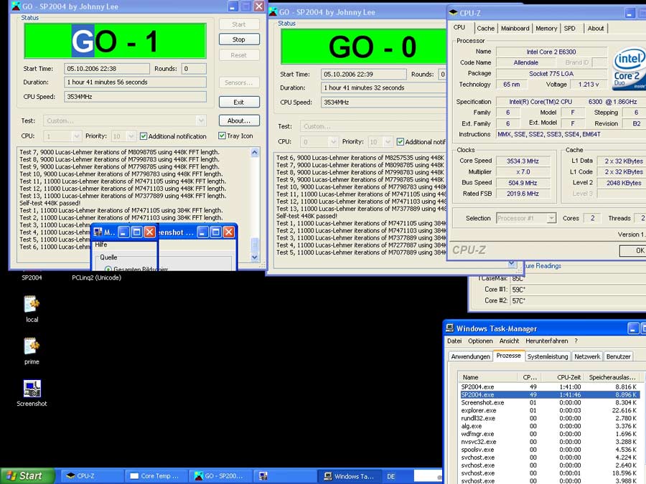Click the CPU Speed field in second SP2004 window
646x484 pixels.
383,102
